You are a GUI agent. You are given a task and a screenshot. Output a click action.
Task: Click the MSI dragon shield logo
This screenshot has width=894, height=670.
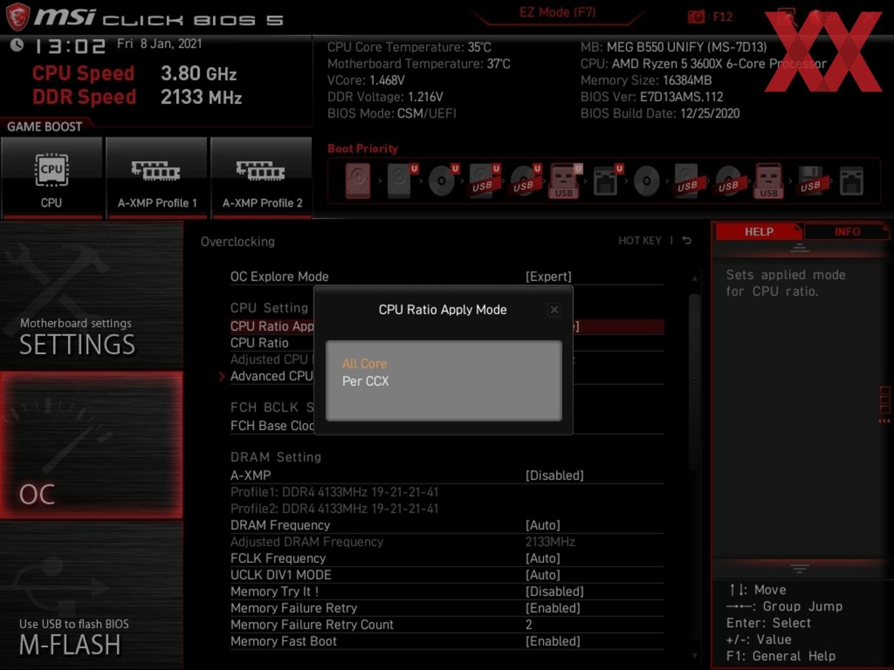[x=17, y=16]
